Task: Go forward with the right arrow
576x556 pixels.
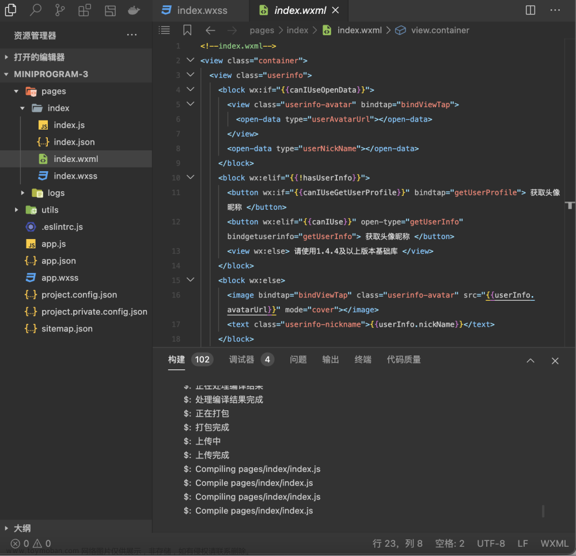Action: [232, 30]
